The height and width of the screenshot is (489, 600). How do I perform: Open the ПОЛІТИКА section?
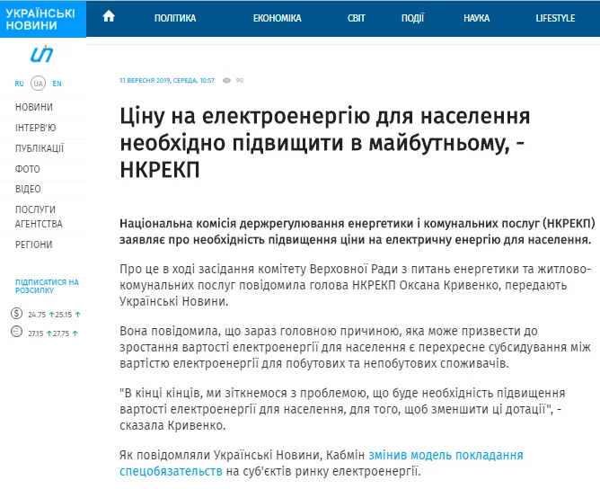[175, 18]
